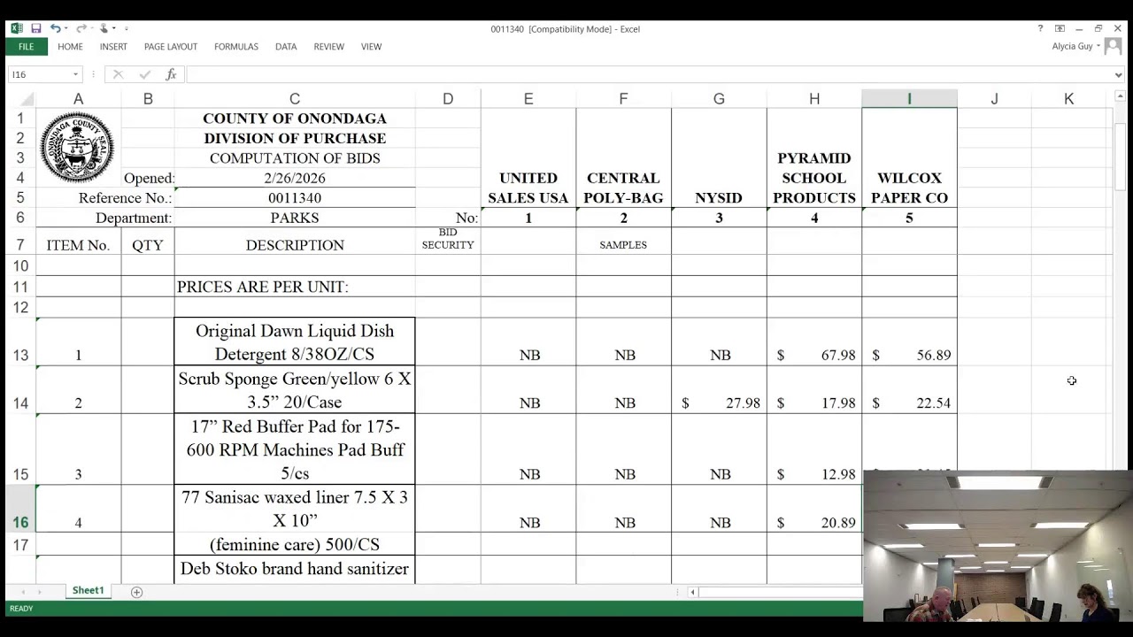Click the sheet tab scroll left arrow
The height and width of the screenshot is (637, 1133).
(22, 592)
